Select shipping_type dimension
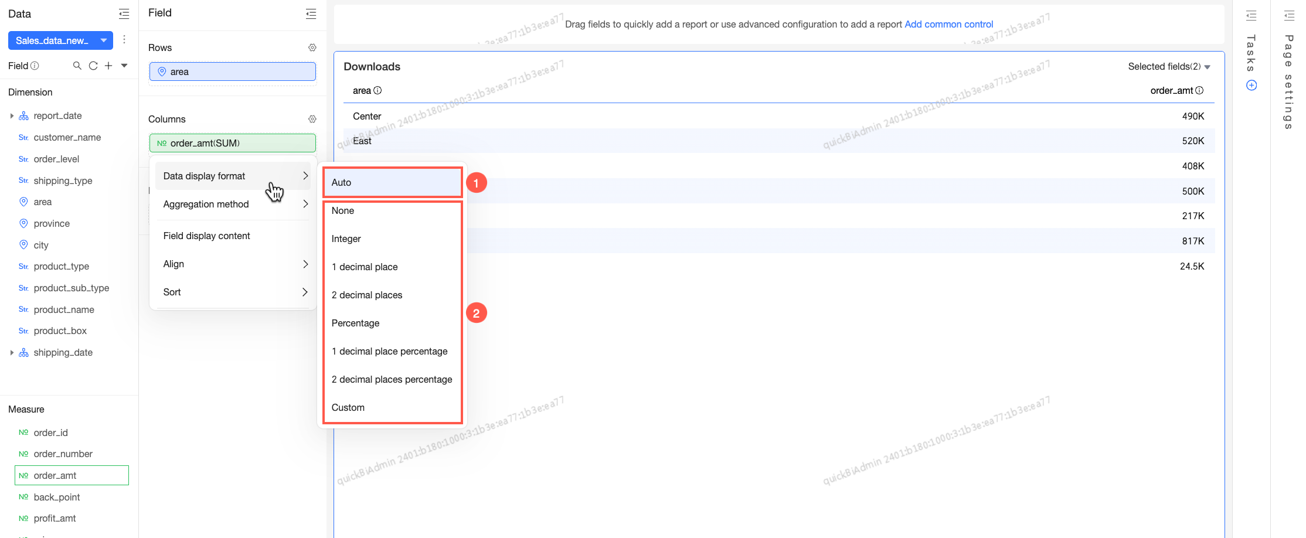Image resolution: width=1306 pixels, height=538 pixels. [63, 181]
